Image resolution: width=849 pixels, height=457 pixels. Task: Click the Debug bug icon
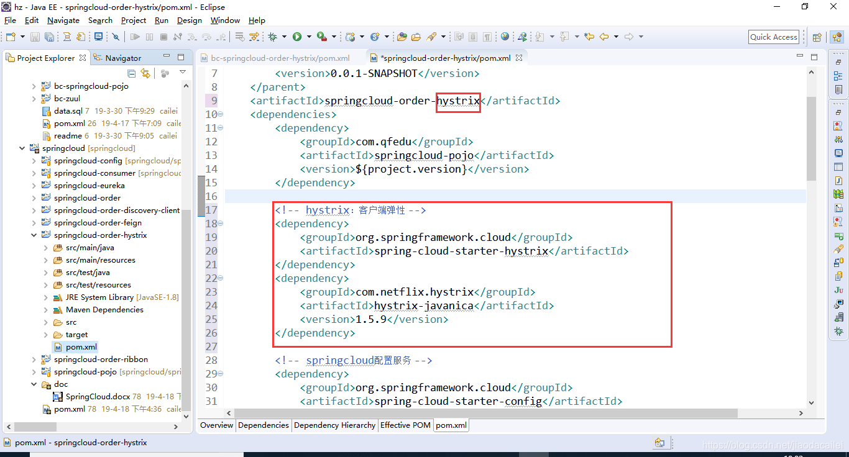pos(272,37)
